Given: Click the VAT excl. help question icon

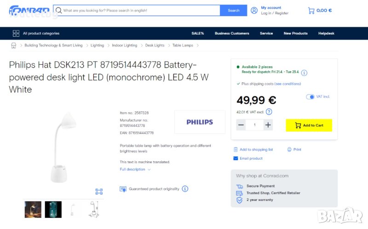Looking at the screenshot, I should pos(269,111).
